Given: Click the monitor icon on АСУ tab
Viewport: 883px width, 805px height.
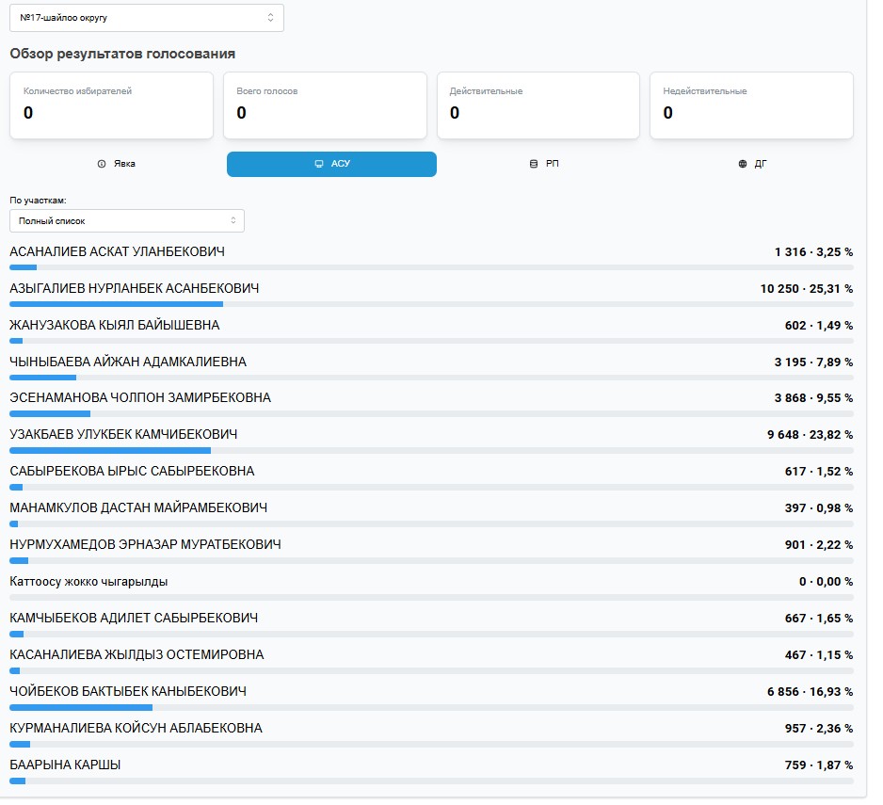Looking at the screenshot, I should point(319,164).
